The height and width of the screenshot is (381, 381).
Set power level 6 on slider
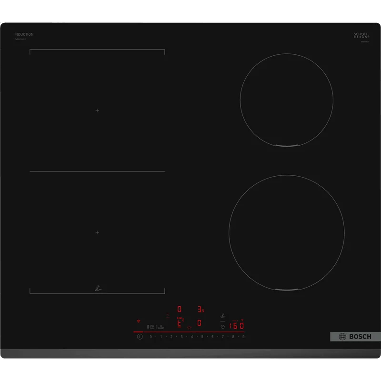tap(212, 337)
